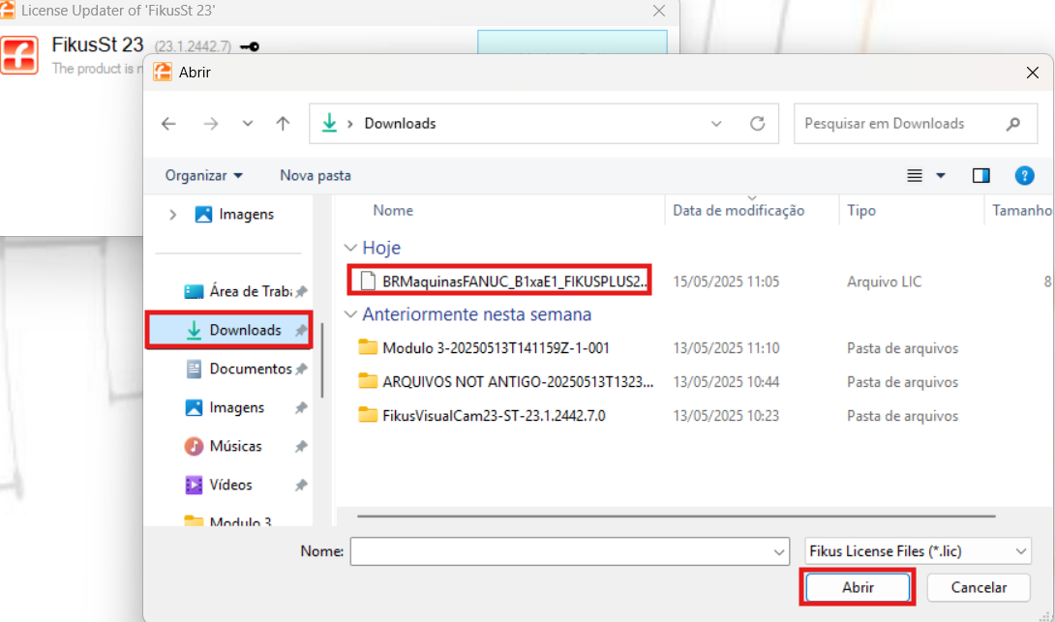Click the folder icon of FikusVisualCam23-ST
This screenshot has width=1055, height=622.
368,415
